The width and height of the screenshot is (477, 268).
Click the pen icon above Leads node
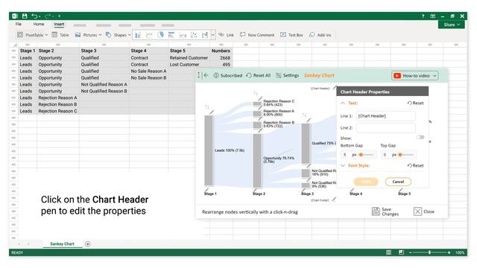[212, 112]
